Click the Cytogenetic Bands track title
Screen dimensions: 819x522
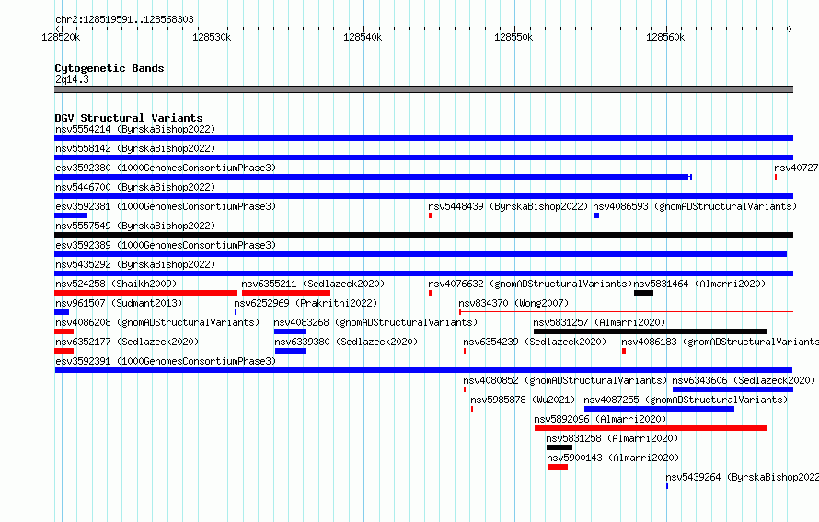click(x=110, y=68)
